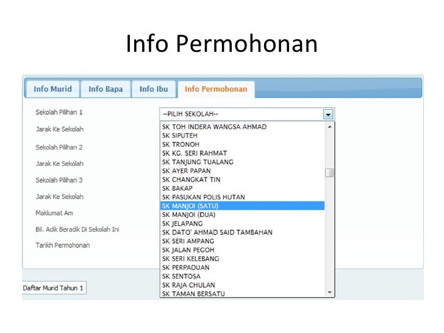Pick SK CHANGKAT TIN option
This screenshot has width=444, height=333.
point(242,179)
